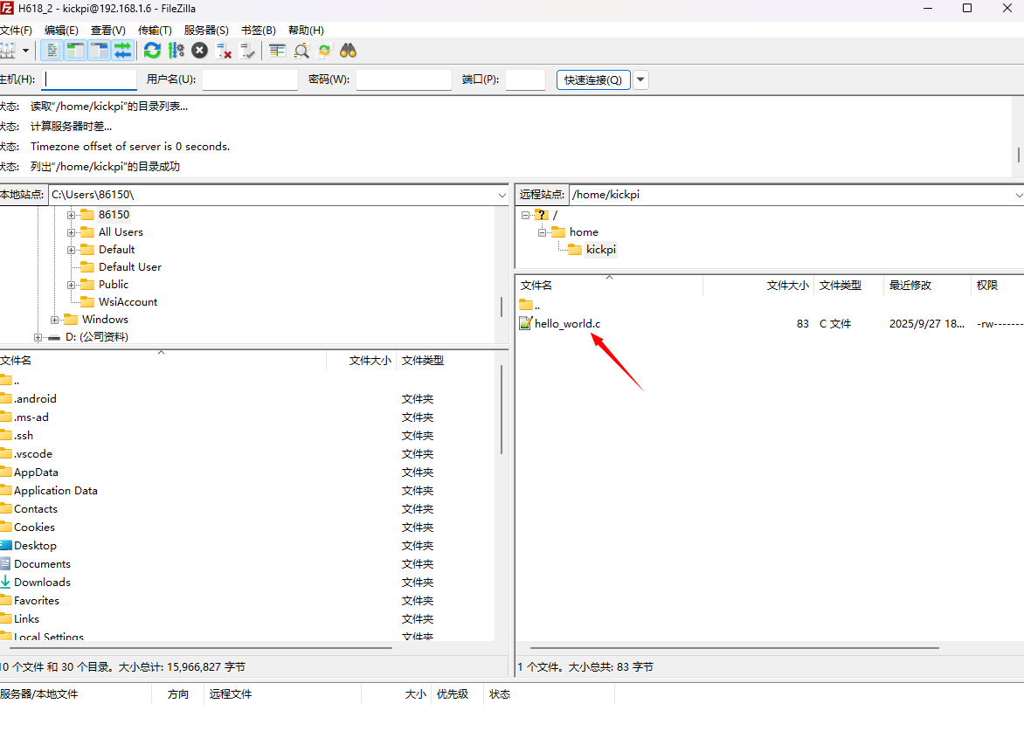This screenshot has width=1024, height=738.
Task: Toggle the remote directory tree display
Action: (x=100, y=51)
